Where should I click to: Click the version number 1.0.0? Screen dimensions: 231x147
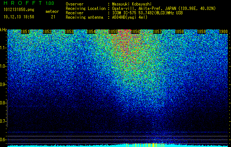coord(50,3)
